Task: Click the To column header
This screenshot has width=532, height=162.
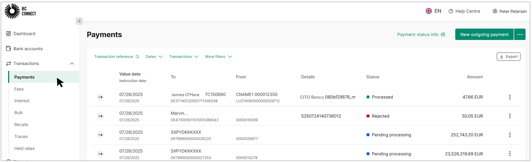Action: click(x=173, y=77)
